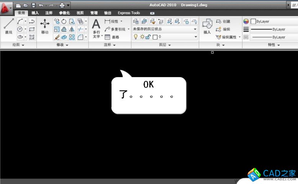Undo the last action
Viewport: 298px width, 184px height.
tap(41, 5)
